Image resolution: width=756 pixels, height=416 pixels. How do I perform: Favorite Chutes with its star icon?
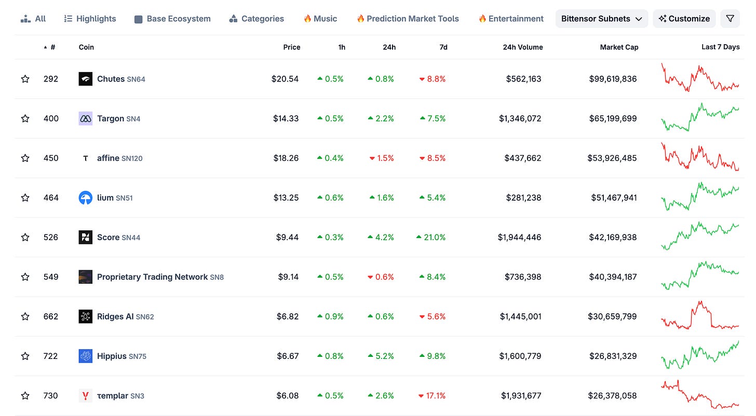pyautogui.click(x=25, y=79)
